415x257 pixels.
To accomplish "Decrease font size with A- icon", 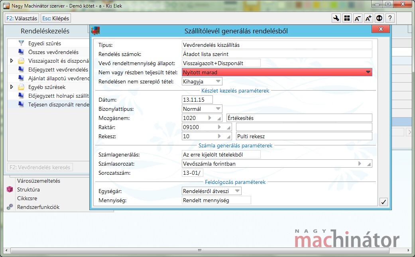I will pyautogui.click(x=358, y=18).
